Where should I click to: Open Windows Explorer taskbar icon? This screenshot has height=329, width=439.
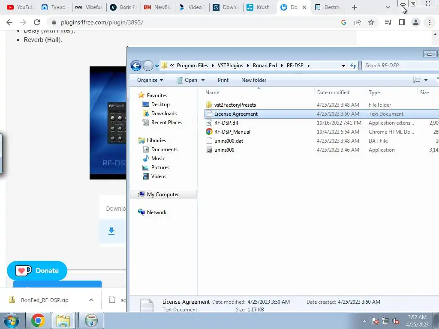click(63, 320)
